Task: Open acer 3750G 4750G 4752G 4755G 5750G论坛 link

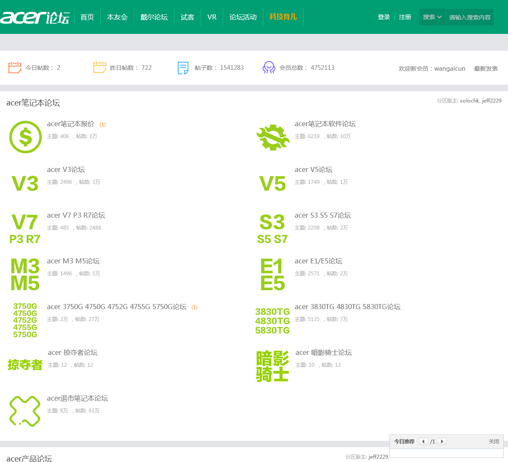Action: (117, 307)
